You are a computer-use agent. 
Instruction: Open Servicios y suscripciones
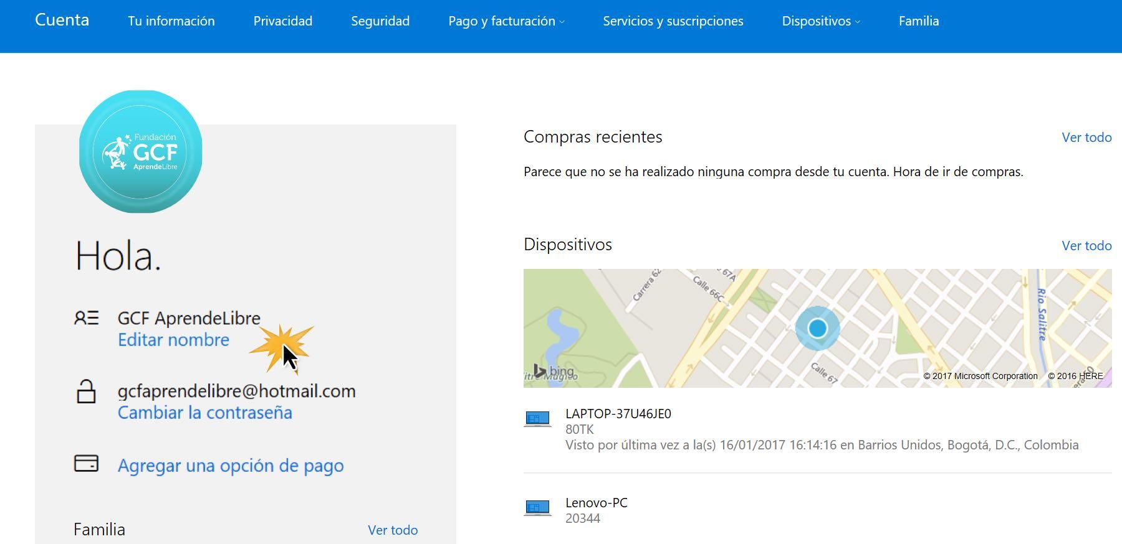pyautogui.click(x=673, y=21)
